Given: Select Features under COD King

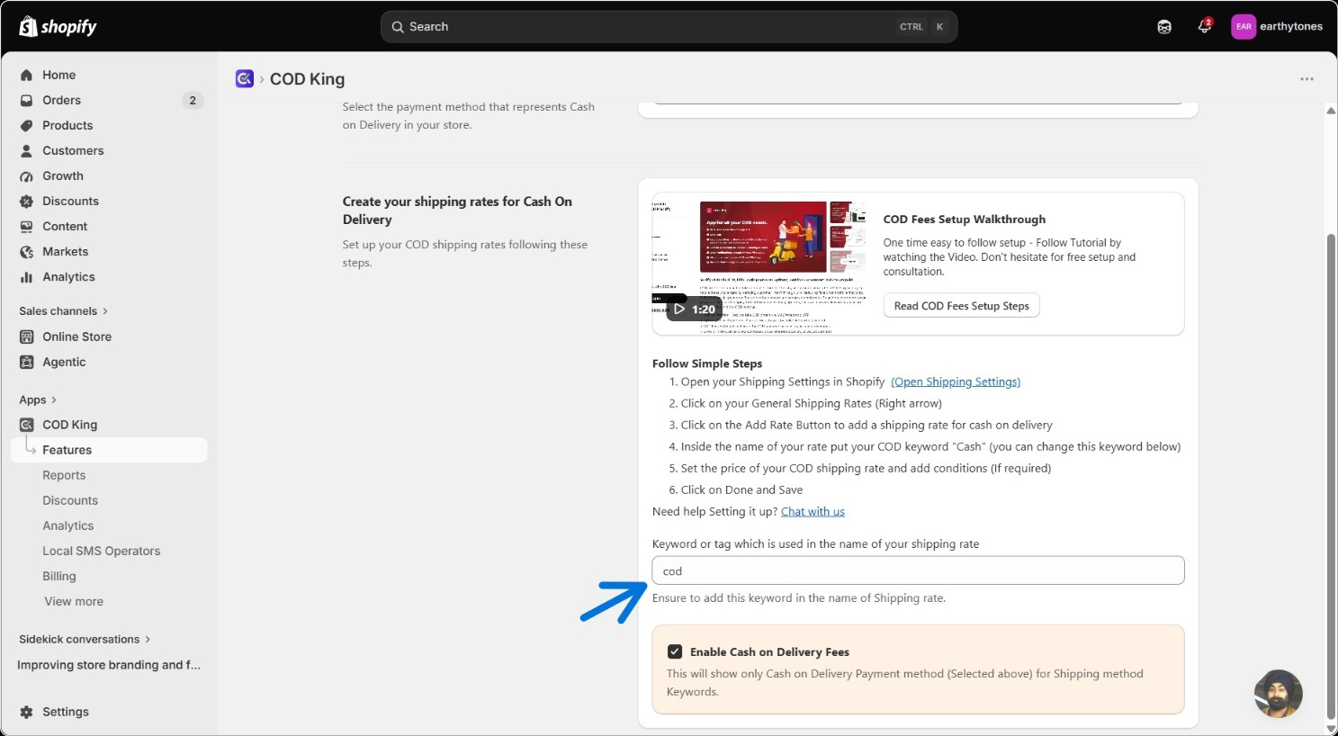Looking at the screenshot, I should coord(109,450).
